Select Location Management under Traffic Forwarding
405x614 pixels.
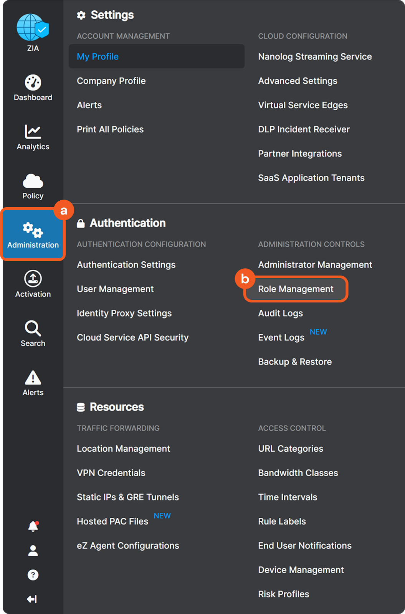click(x=123, y=449)
